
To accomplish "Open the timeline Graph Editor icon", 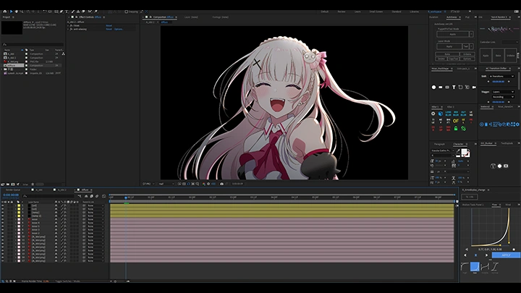I will [x=103, y=196].
